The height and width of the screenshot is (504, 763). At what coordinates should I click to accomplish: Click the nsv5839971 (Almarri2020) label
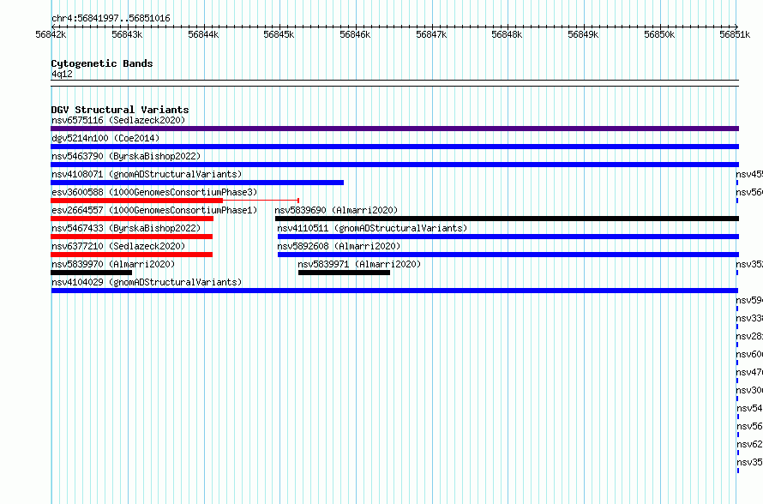[x=359, y=264]
